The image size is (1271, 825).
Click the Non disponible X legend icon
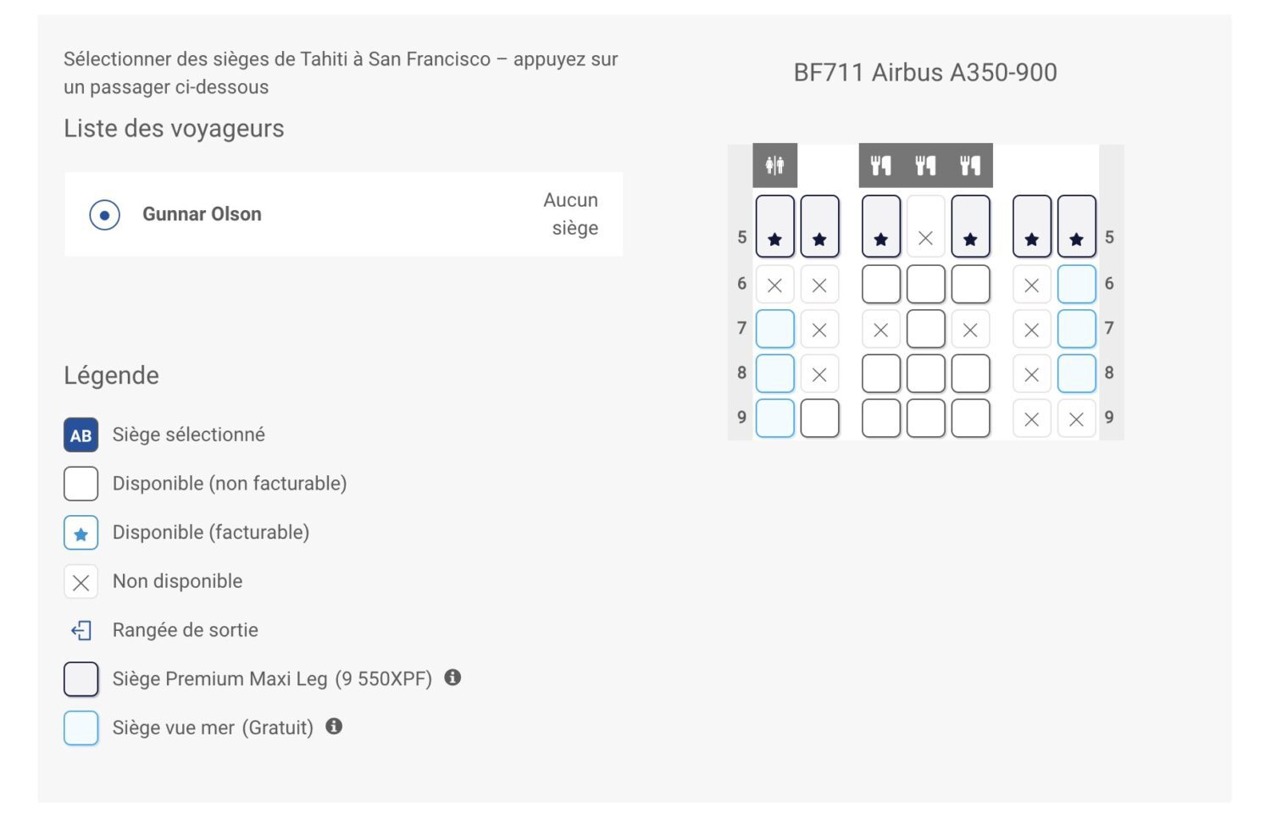(x=80, y=581)
